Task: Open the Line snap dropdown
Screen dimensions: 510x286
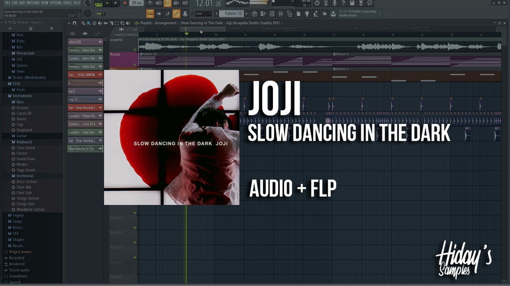Action: pyautogui.click(x=203, y=14)
